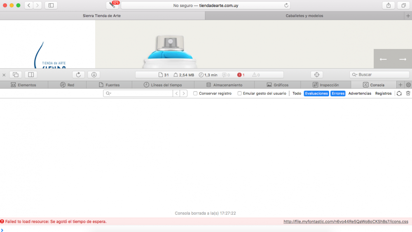Enable Emular gesto del usuario checkbox
412x232 pixels.
pyautogui.click(x=239, y=93)
